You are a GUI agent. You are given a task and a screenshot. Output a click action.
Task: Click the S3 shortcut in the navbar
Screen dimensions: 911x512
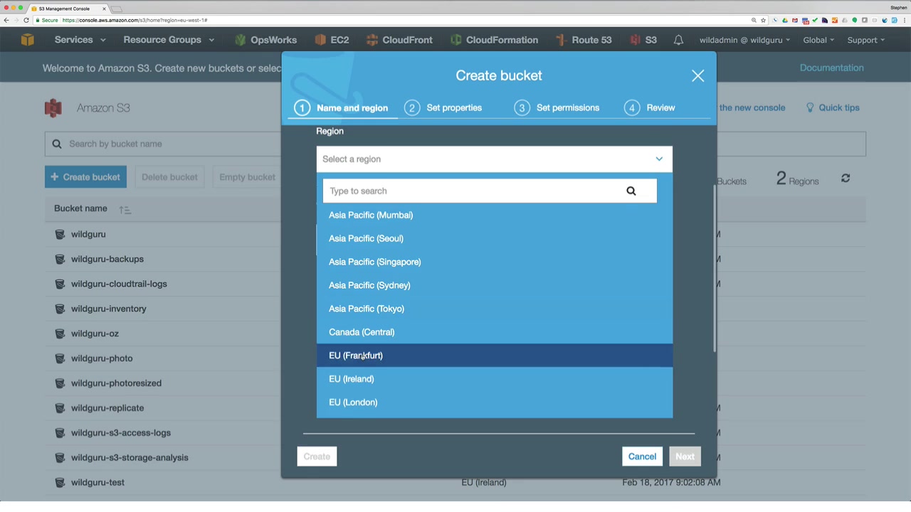[643, 40]
